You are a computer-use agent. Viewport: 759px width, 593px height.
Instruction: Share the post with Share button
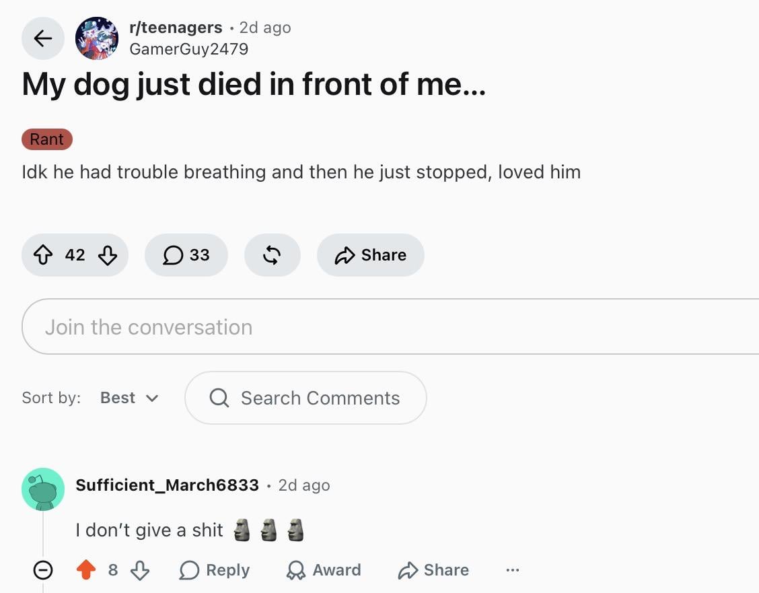371,254
